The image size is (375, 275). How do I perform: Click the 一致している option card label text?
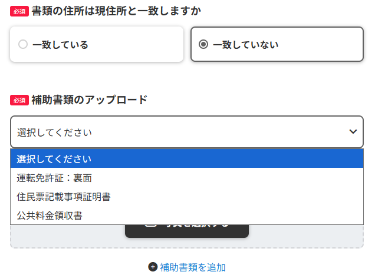(60, 45)
